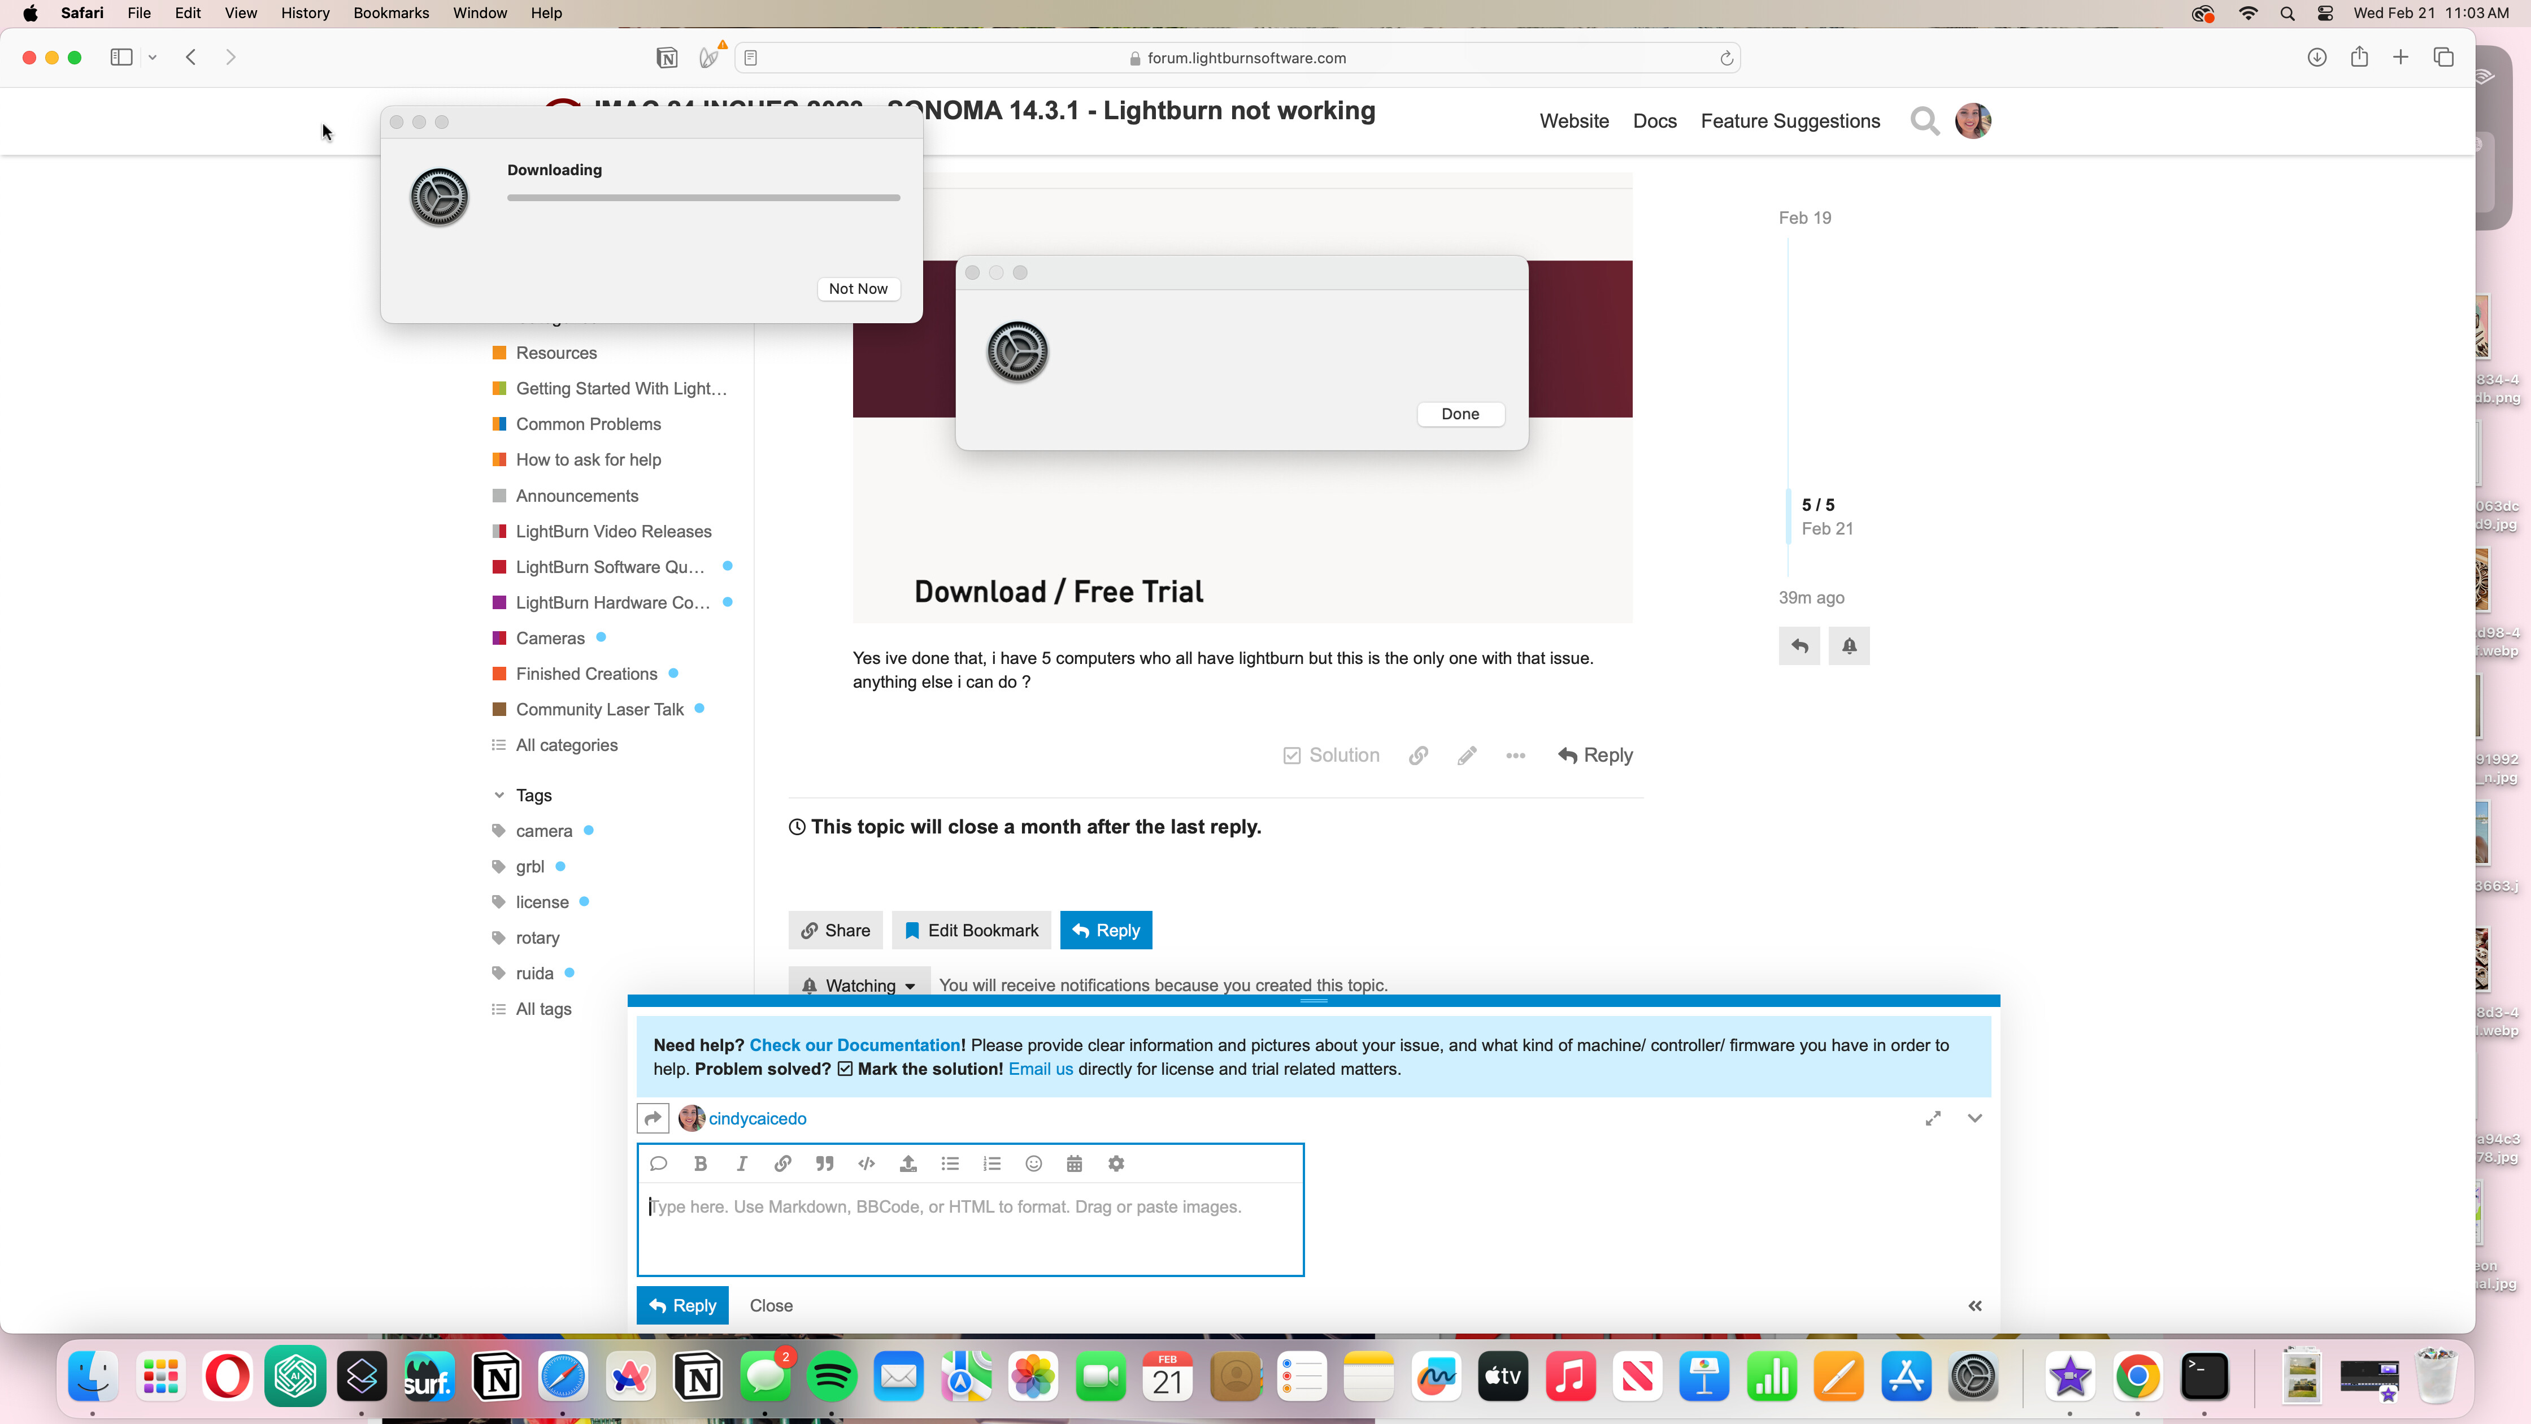Insert numbered list in the composer
Viewport: 2531px width, 1424px height.
point(991,1163)
